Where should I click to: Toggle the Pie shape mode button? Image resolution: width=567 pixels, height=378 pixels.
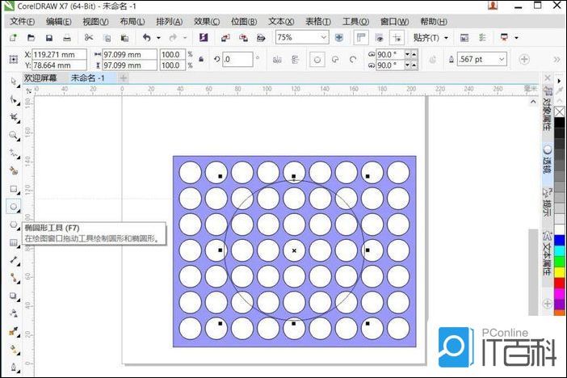pos(336,59)
